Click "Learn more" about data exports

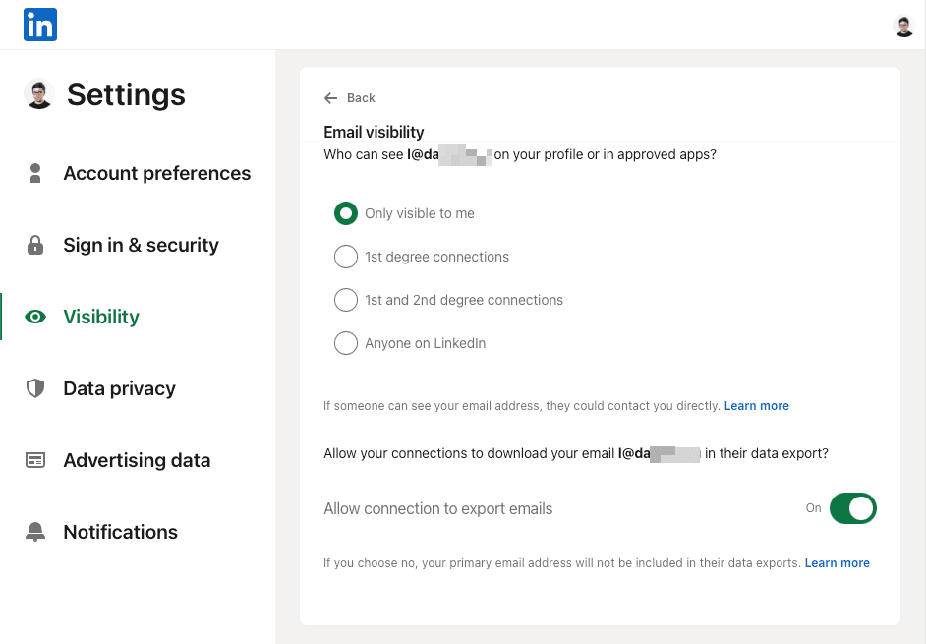[x=837, y=562]
